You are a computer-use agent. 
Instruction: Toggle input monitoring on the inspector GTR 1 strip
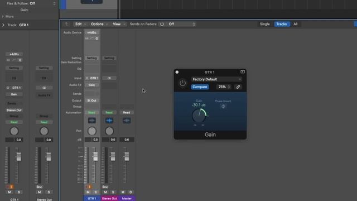click(12, 187)
